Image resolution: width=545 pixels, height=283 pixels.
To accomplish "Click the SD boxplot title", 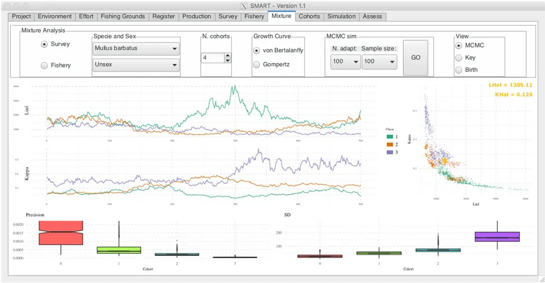I will pyautogui.click(x=287, y=214).
